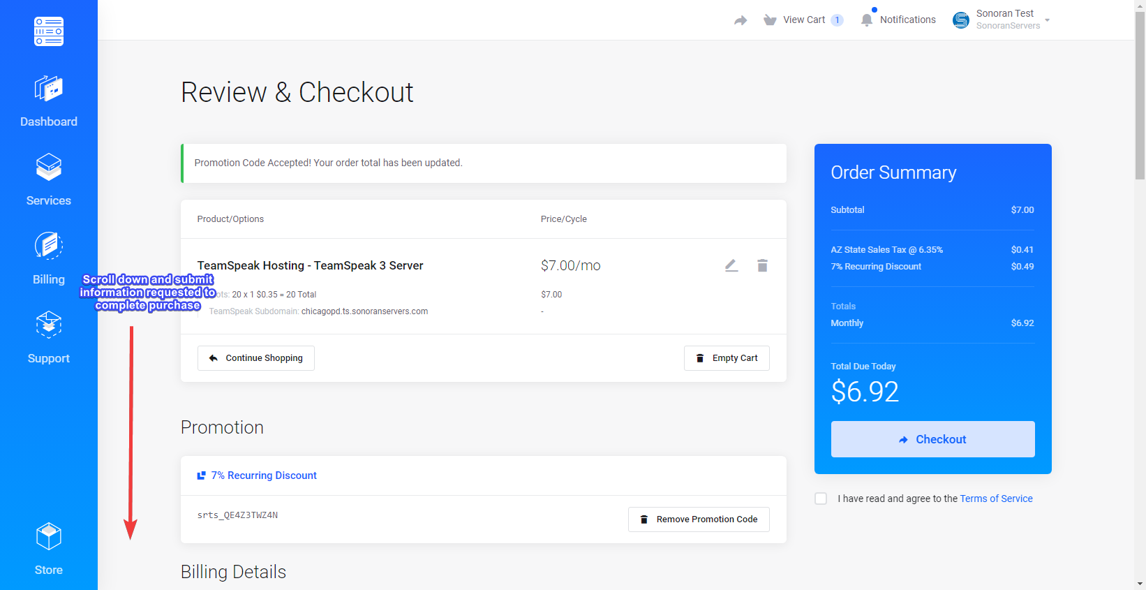
Task: Click the 7% Recurring Discount summary line
Action: point(932,267)
